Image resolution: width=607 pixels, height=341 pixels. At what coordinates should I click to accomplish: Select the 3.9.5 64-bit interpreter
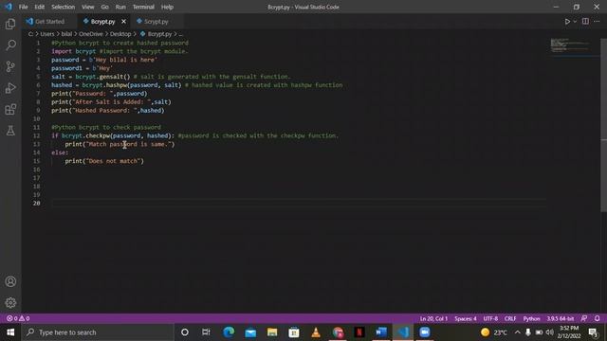[x=561, y=318]
